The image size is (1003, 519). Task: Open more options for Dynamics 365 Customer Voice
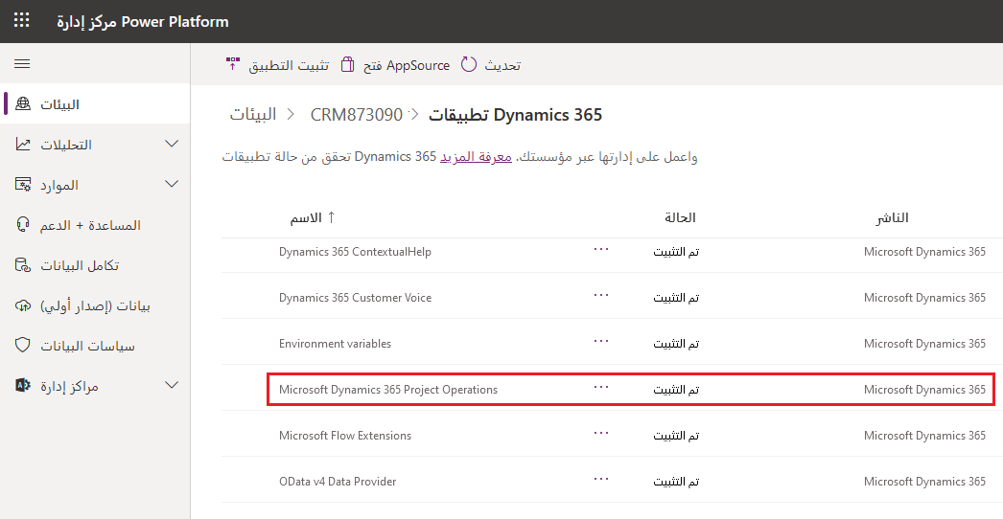point(600,295)
